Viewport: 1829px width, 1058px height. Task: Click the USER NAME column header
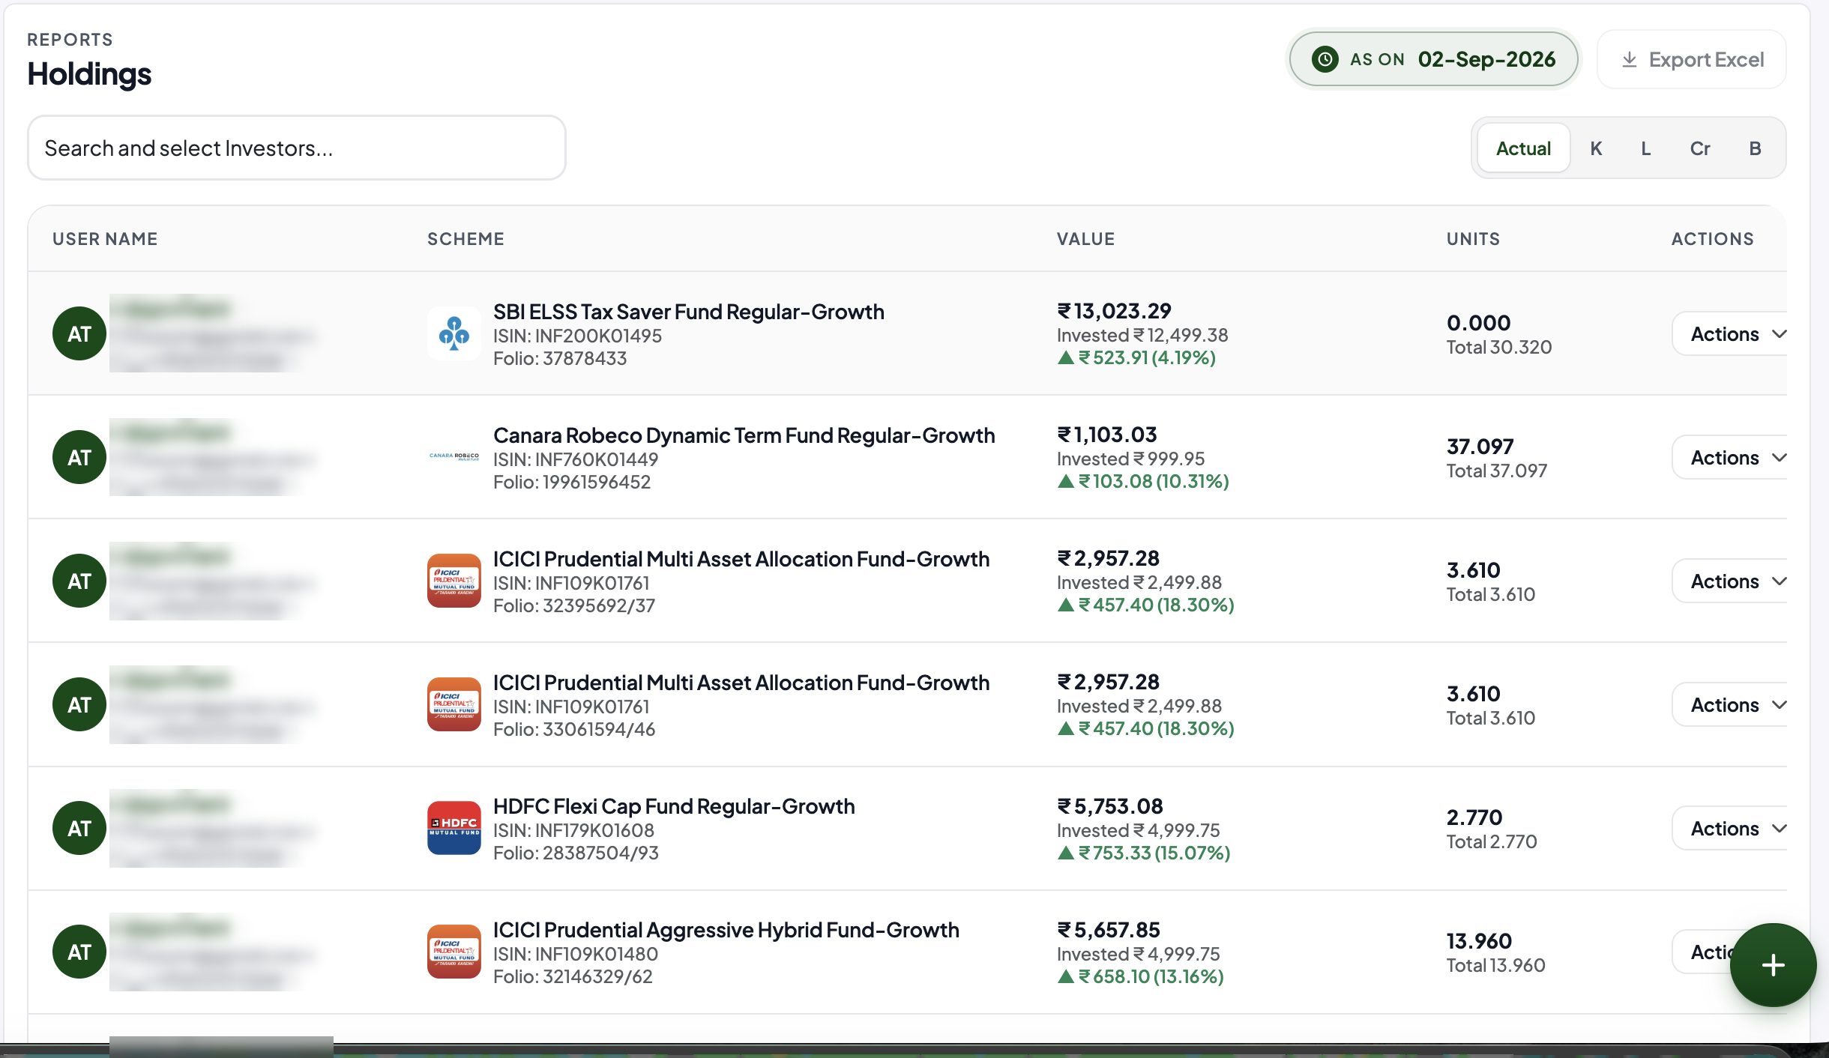[x=105, y=238]
